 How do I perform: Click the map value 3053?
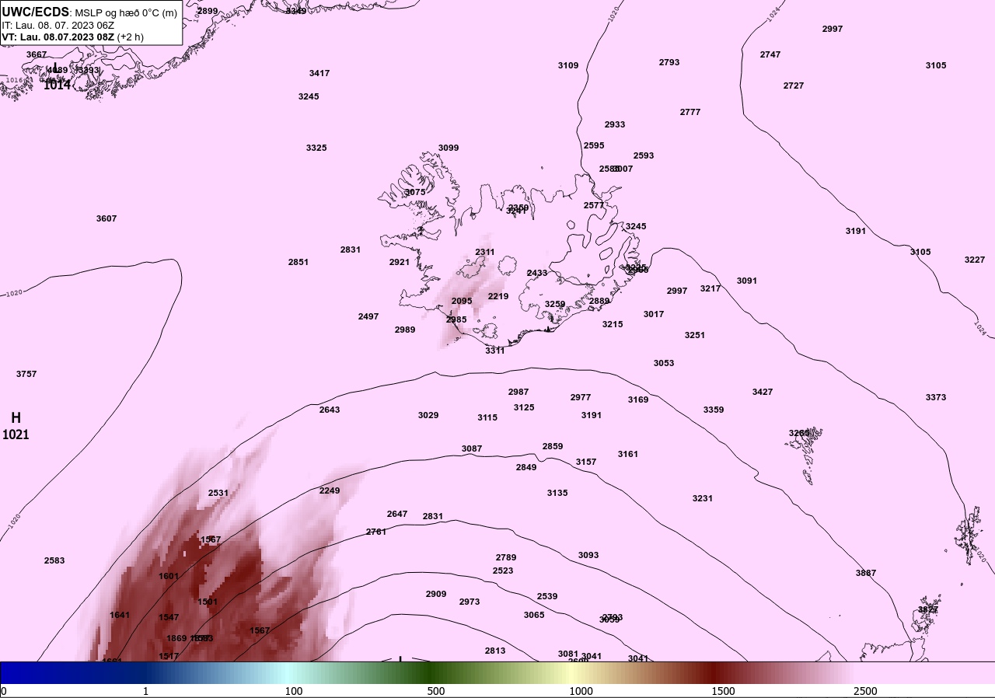point(664,363)
